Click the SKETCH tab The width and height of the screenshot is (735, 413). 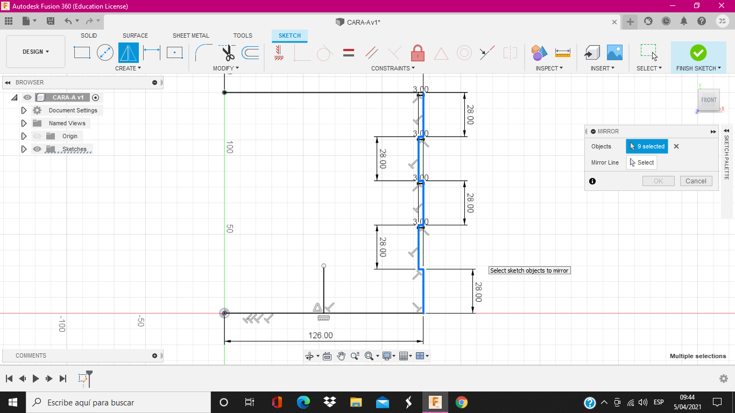(x=289, y=35)
